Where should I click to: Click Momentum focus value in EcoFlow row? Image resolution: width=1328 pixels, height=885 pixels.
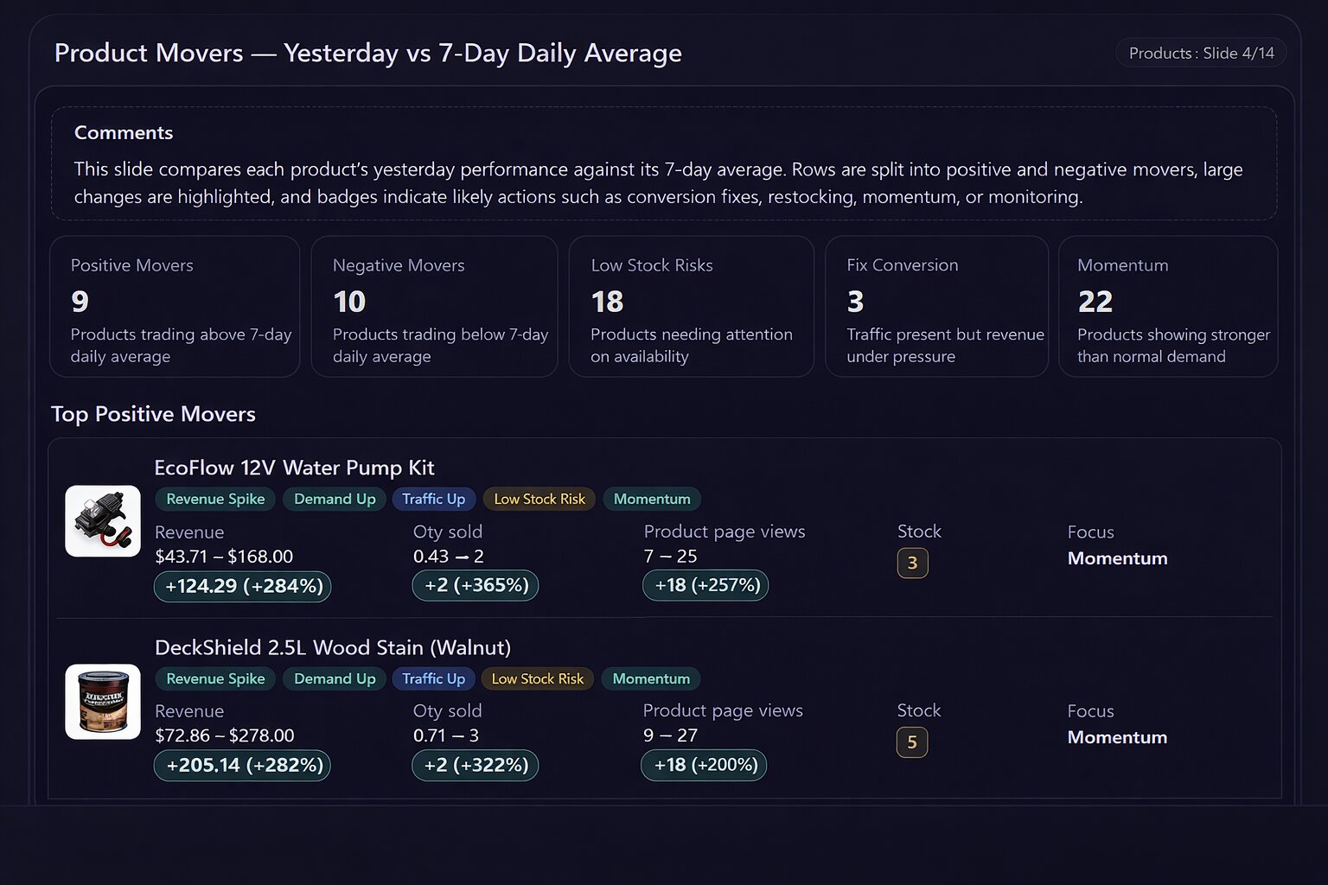1117,558
